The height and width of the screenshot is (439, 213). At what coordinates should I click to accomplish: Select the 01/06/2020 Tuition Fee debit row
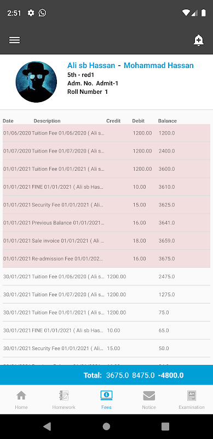[106, 133]
